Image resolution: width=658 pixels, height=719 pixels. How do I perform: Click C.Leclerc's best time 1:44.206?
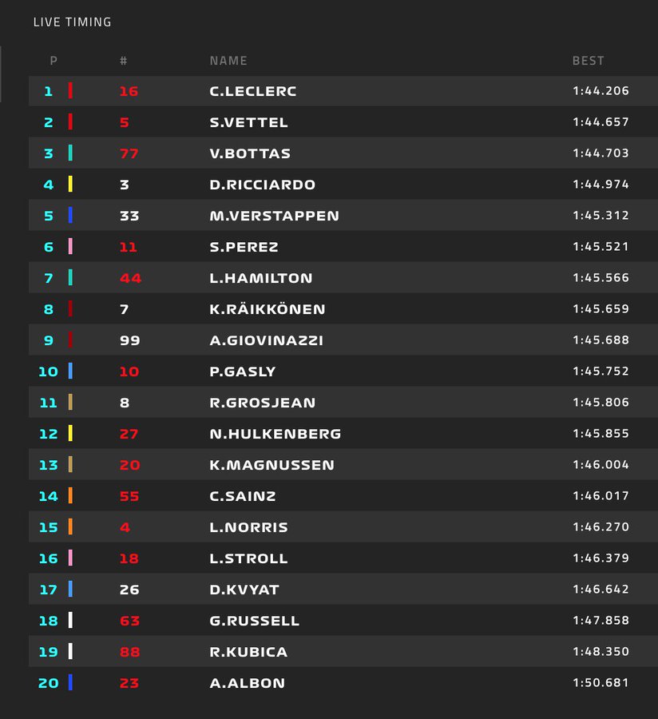601,91
